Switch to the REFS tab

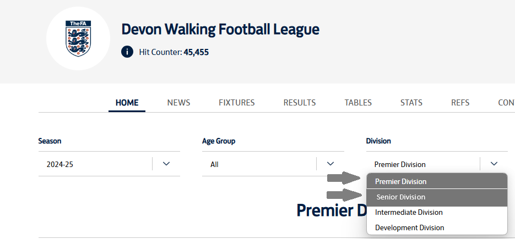pos(460,103)
